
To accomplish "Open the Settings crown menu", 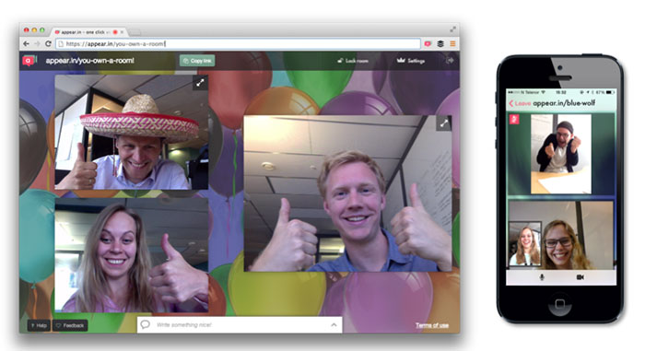I will [x=411, y=61].
